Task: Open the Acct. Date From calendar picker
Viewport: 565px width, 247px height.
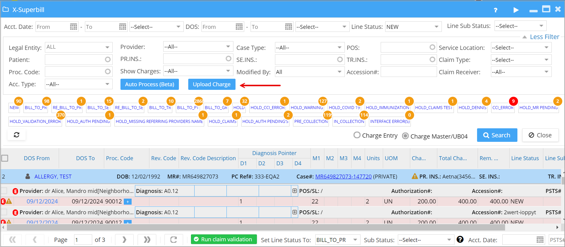Action: pos(73,27)
